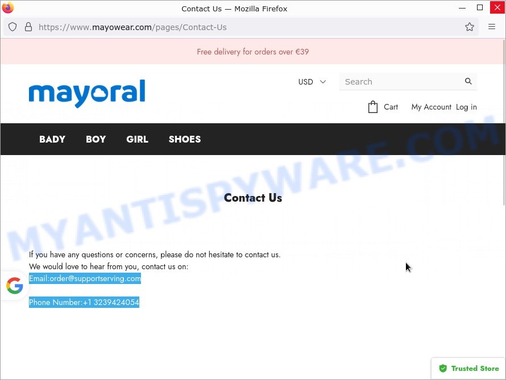Click the Free delivery for orders banner
This screenshot has width=506, height=380.
click(x=252, y=52)
